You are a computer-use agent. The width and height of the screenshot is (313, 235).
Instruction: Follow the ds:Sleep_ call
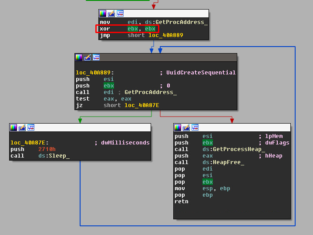[54, 156]
